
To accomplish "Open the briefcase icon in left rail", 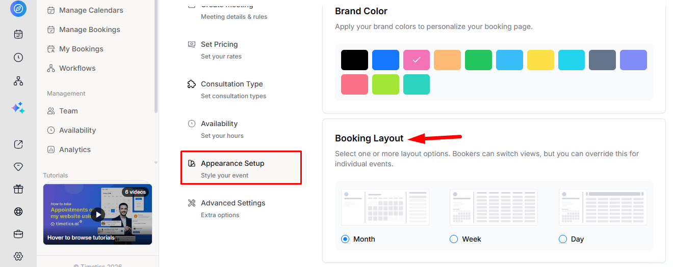I will click(18, 234).
